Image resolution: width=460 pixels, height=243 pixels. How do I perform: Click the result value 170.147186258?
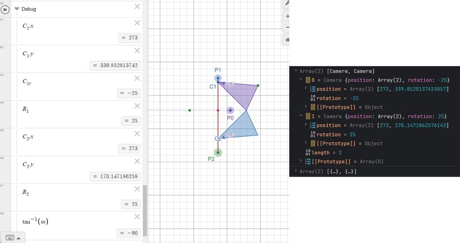[x=115, y=176]
